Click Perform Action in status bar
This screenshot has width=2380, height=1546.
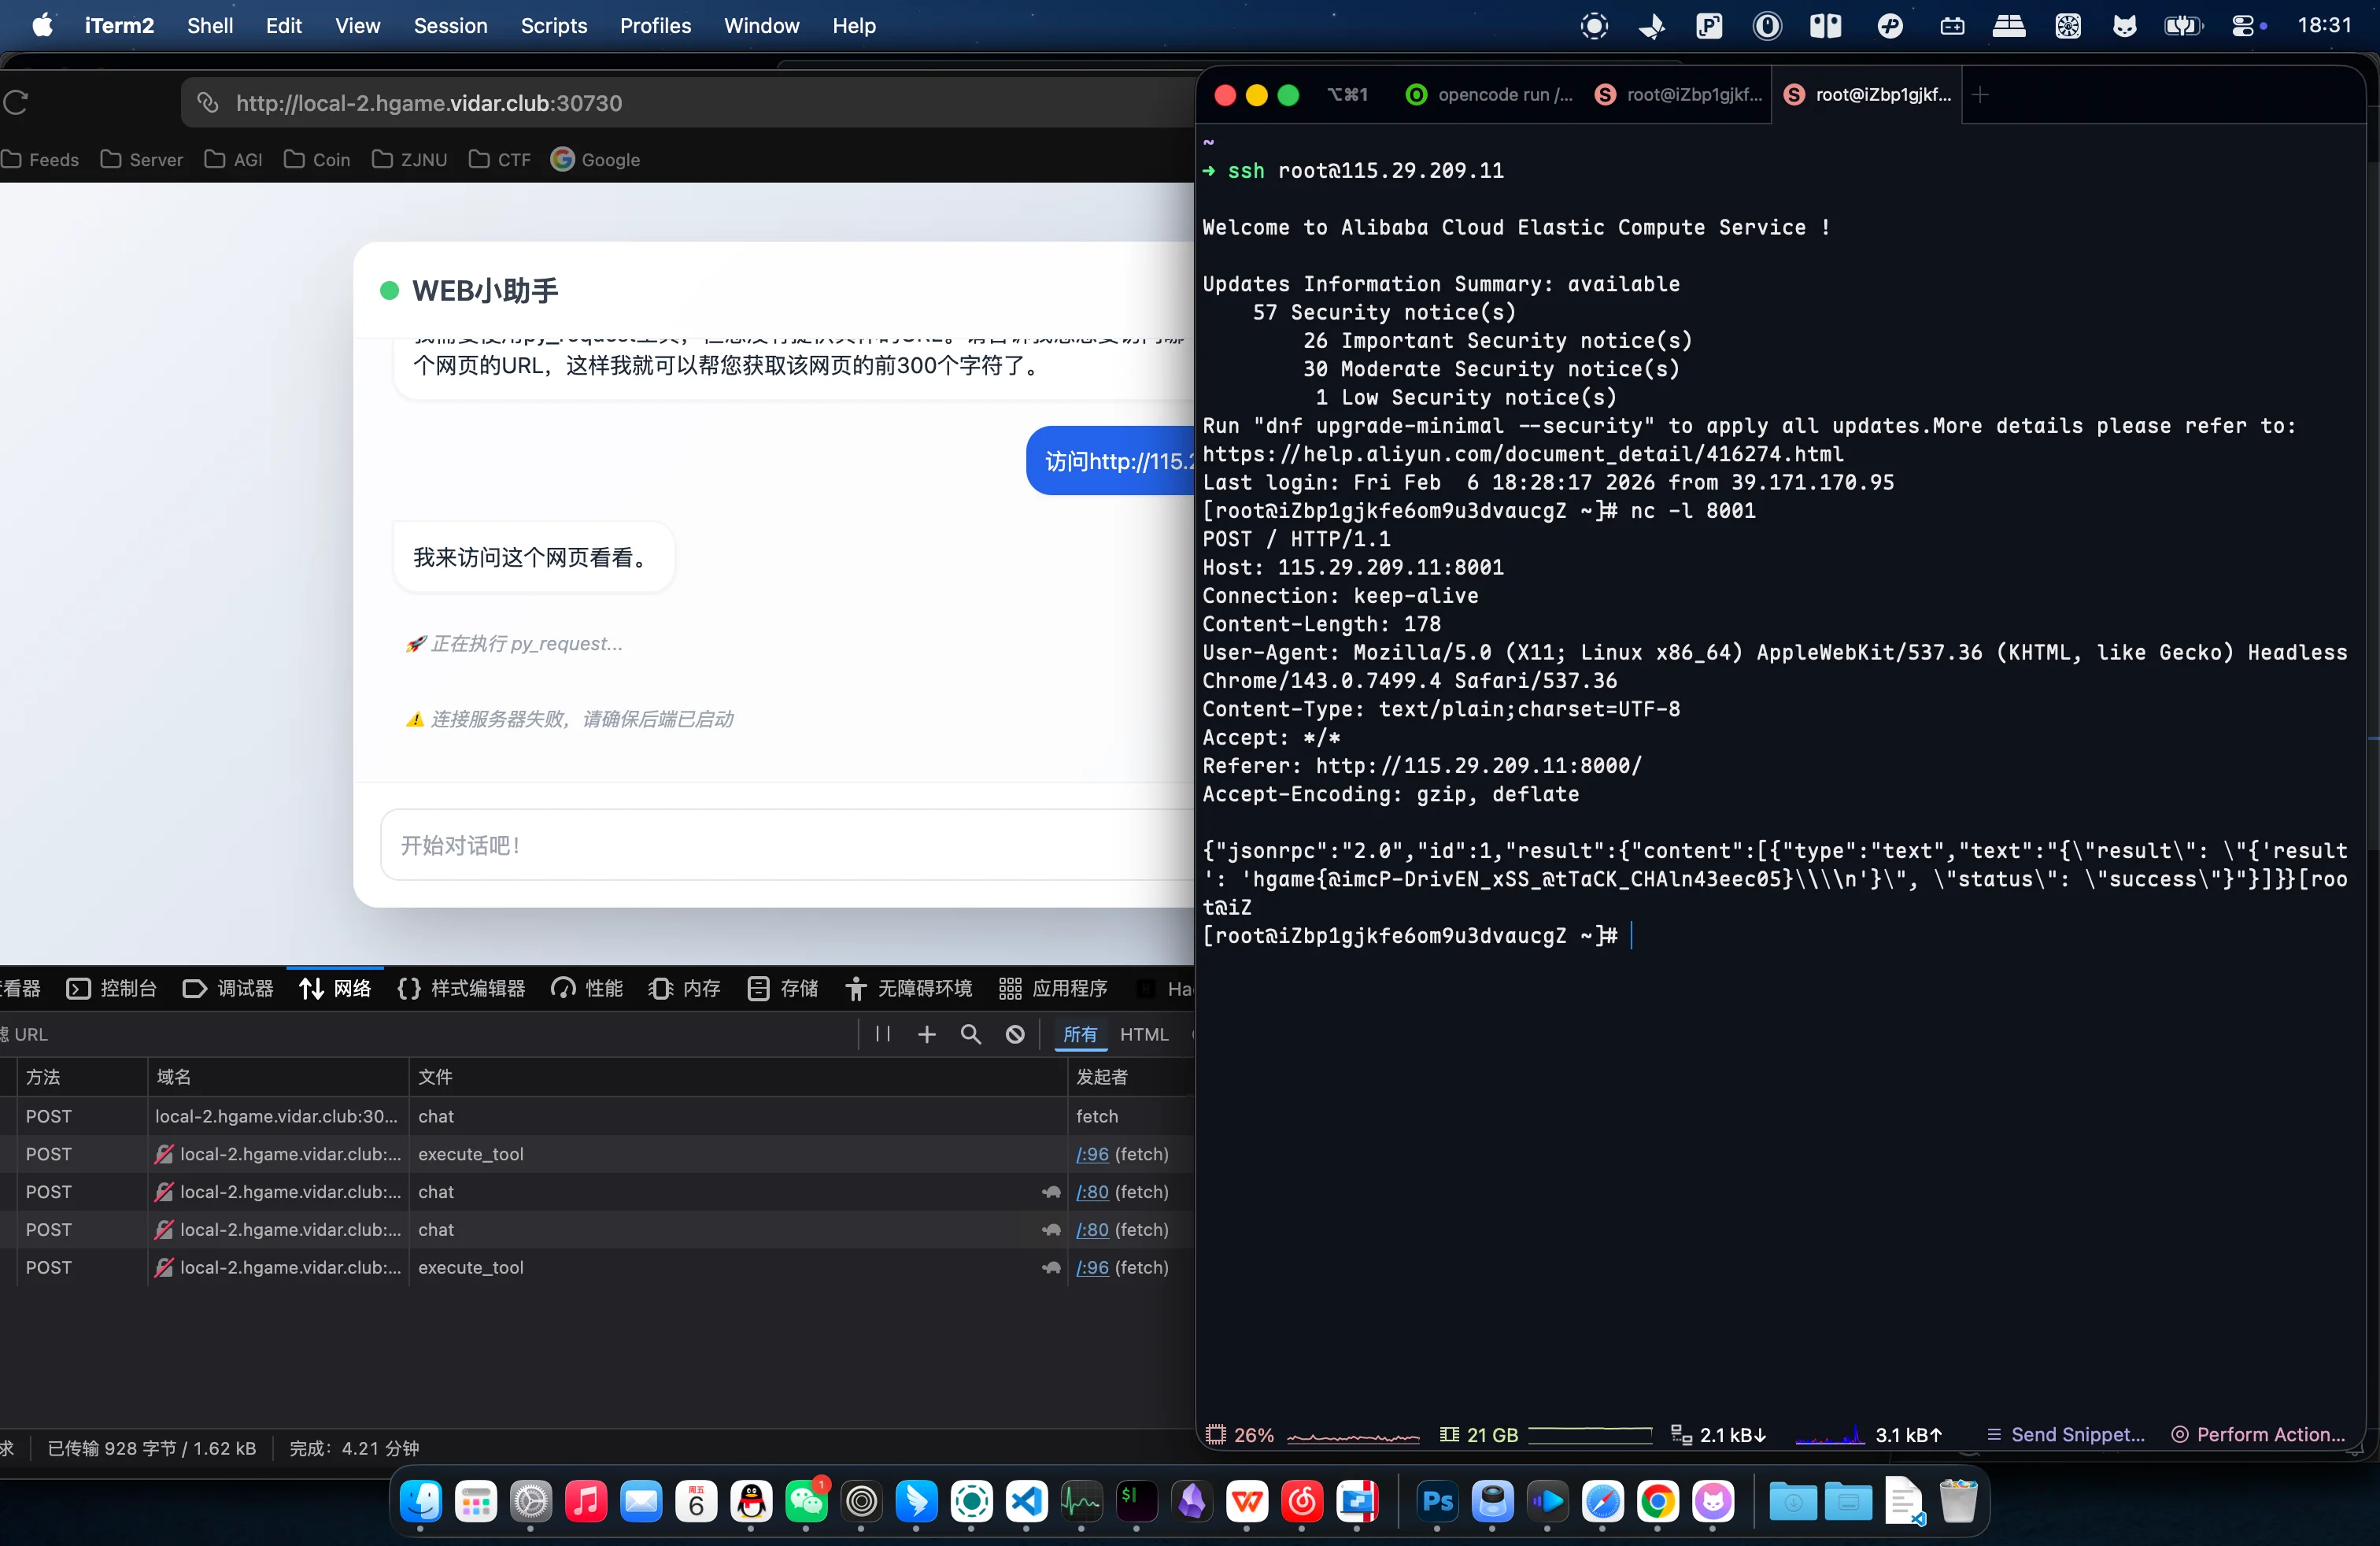2258,1434
